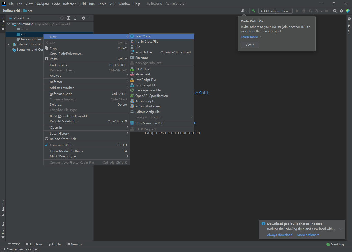Click Always download link
The width and height of the screenshot is (352, 252).
280,235
